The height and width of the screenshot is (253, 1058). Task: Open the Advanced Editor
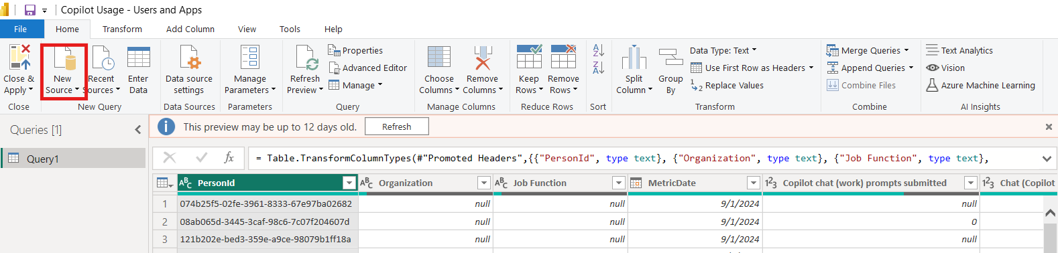point(368,68)
